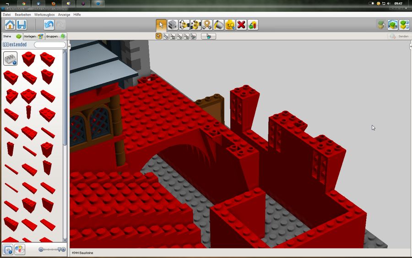This screenshot has width=412, height=258.
Task: Click the plus button on the brick size slider
Action: click(63, 249)
